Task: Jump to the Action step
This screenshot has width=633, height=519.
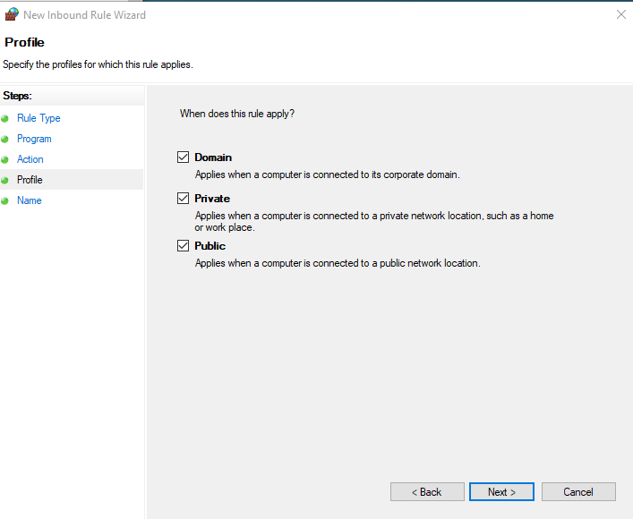Action: pyautogui.click(x=30, y=159)
